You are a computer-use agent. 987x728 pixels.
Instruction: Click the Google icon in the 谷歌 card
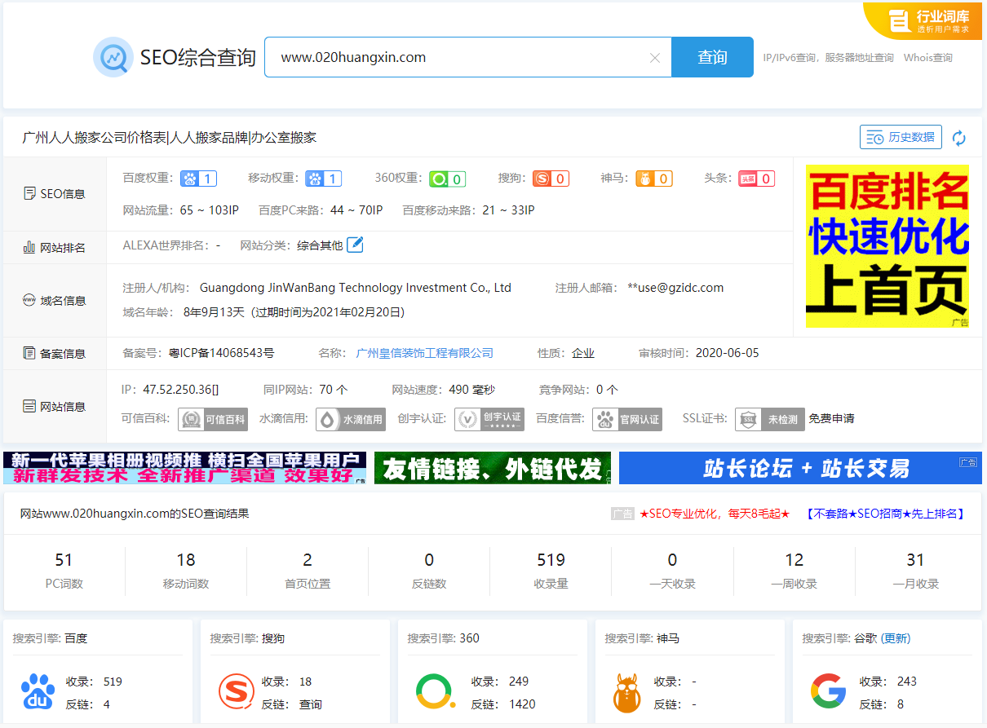coord(828,693)
